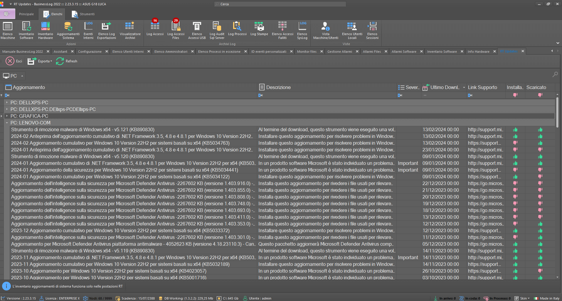Image resolution: width=562 pixels, height=301 pixels.
Task: Select date 05/12/2023 00:00 cell
Action: click(x=440, y=244)
